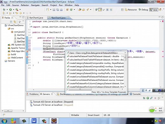Toggle the method fold marker on line 14
The image size is (165, 124).
pyautogui.click(x=31, y=38)
